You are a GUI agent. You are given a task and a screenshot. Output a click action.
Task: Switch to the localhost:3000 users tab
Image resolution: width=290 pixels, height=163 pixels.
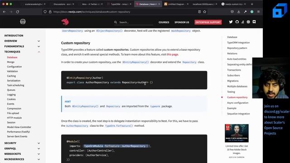[203, 4]
